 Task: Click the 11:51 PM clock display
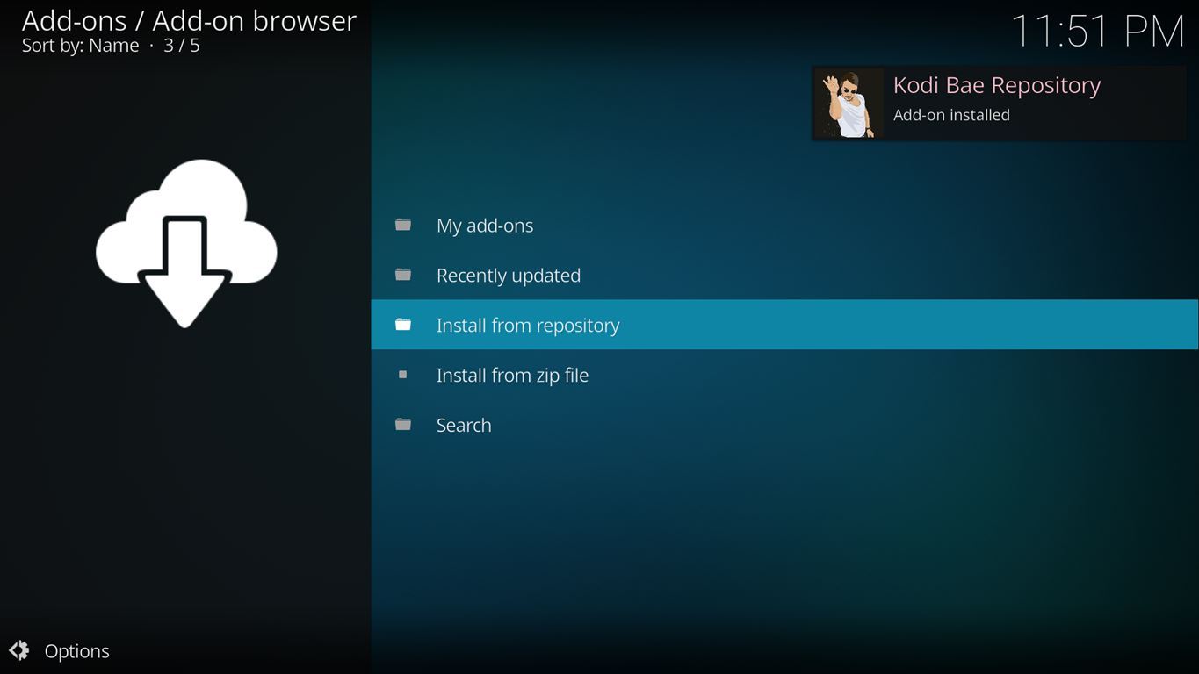(1098, 32)
